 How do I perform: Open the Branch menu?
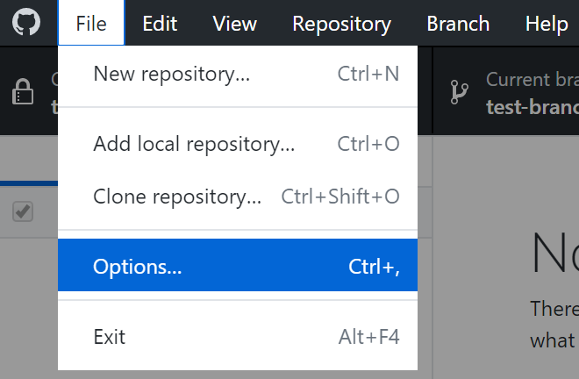coord(458,24)
